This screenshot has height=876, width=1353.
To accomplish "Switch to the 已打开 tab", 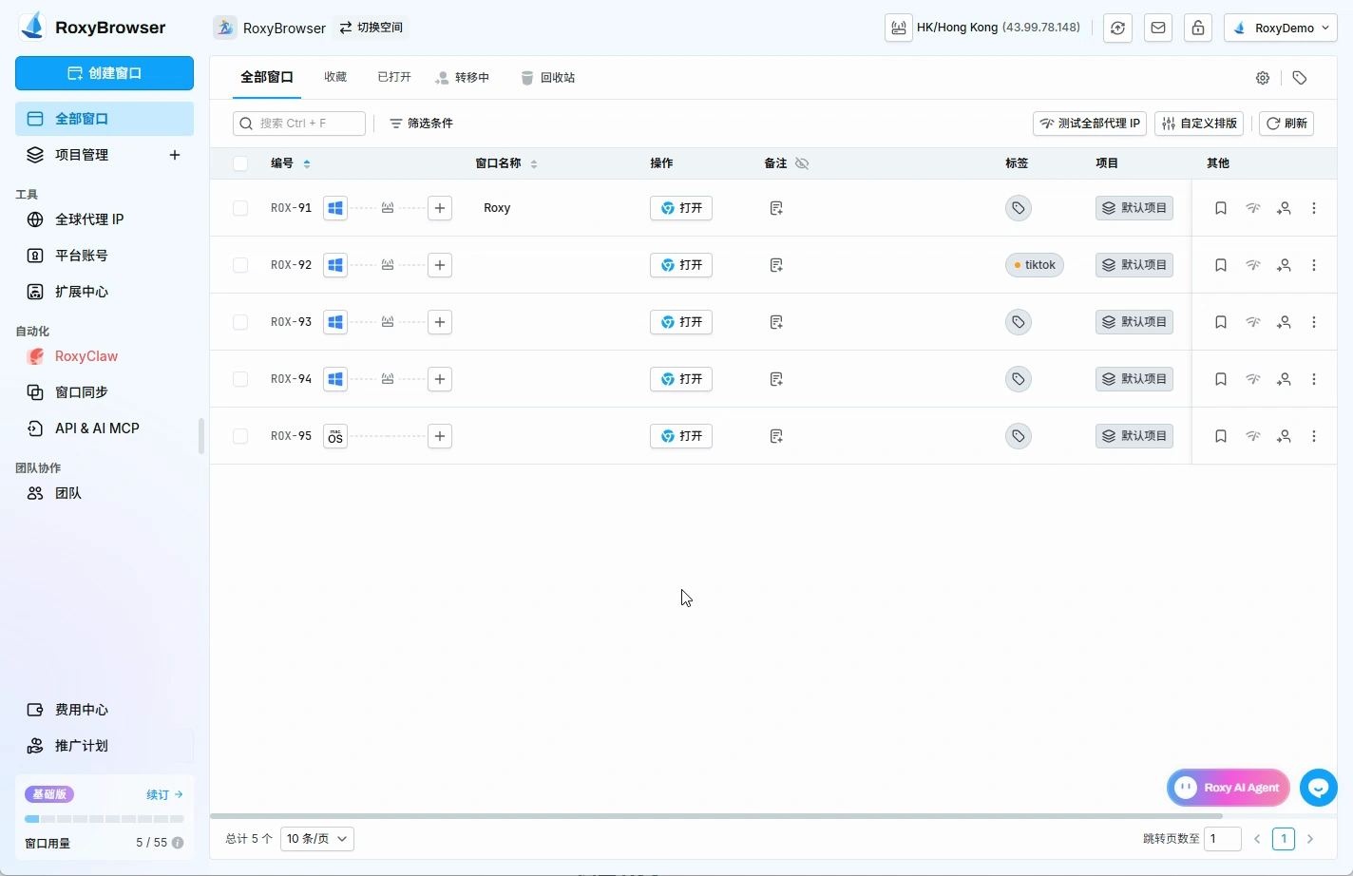I will tap(394, 78).
